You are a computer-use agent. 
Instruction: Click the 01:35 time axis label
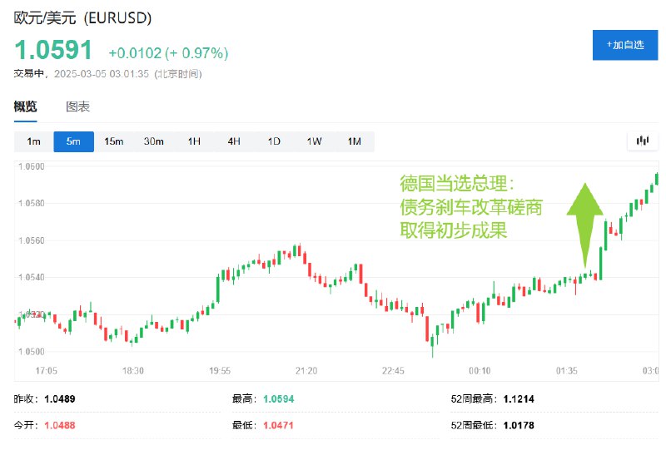(x=567, y=371)
